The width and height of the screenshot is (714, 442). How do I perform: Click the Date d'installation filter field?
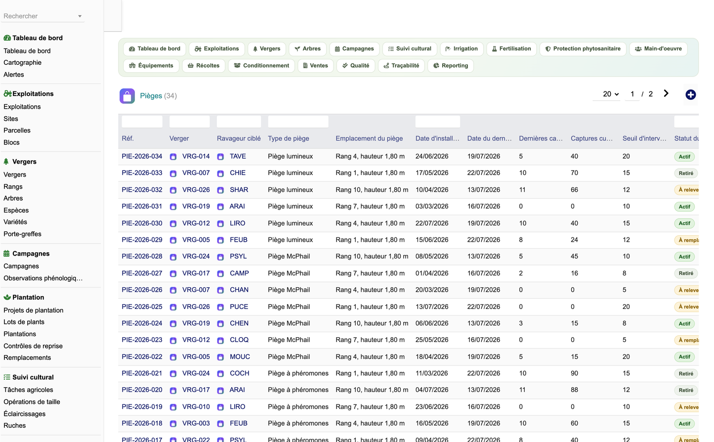tap(438, 122)
